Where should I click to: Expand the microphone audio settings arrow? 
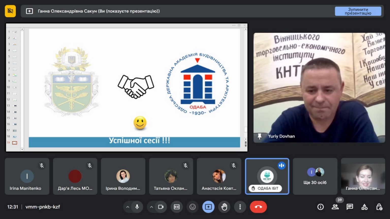[128, 207]
